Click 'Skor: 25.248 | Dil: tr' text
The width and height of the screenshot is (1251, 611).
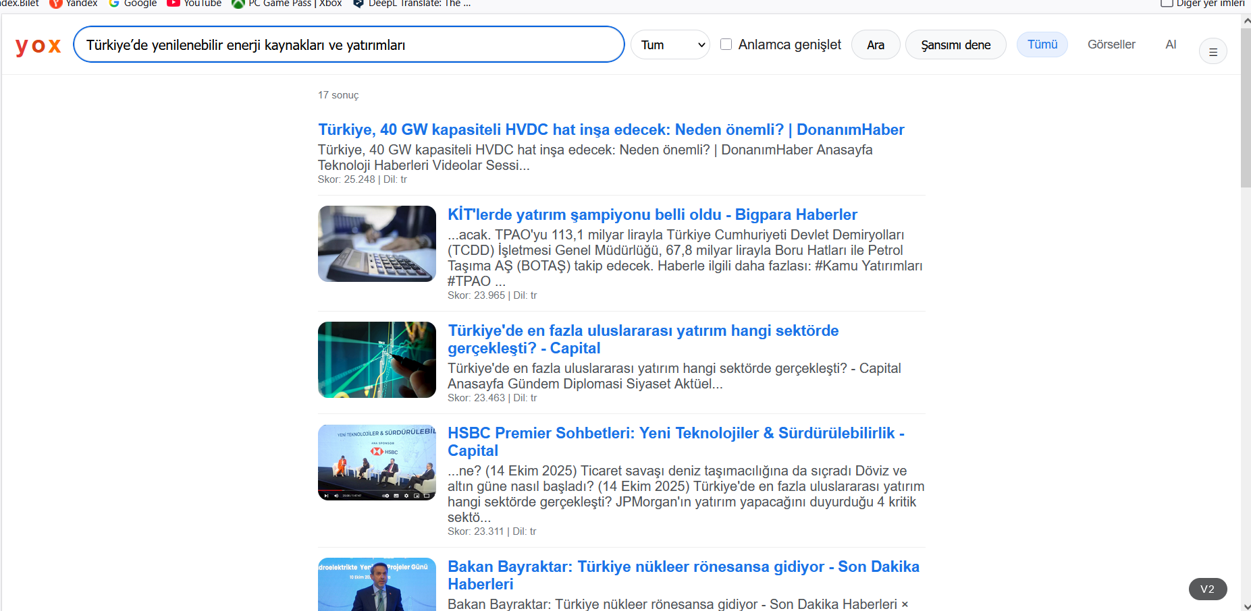click(x=363, y=179)
